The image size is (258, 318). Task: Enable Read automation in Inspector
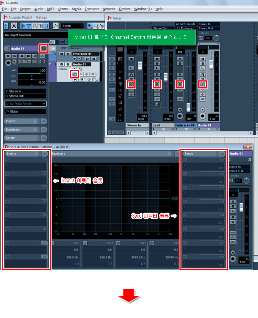[x=22, y=56]
